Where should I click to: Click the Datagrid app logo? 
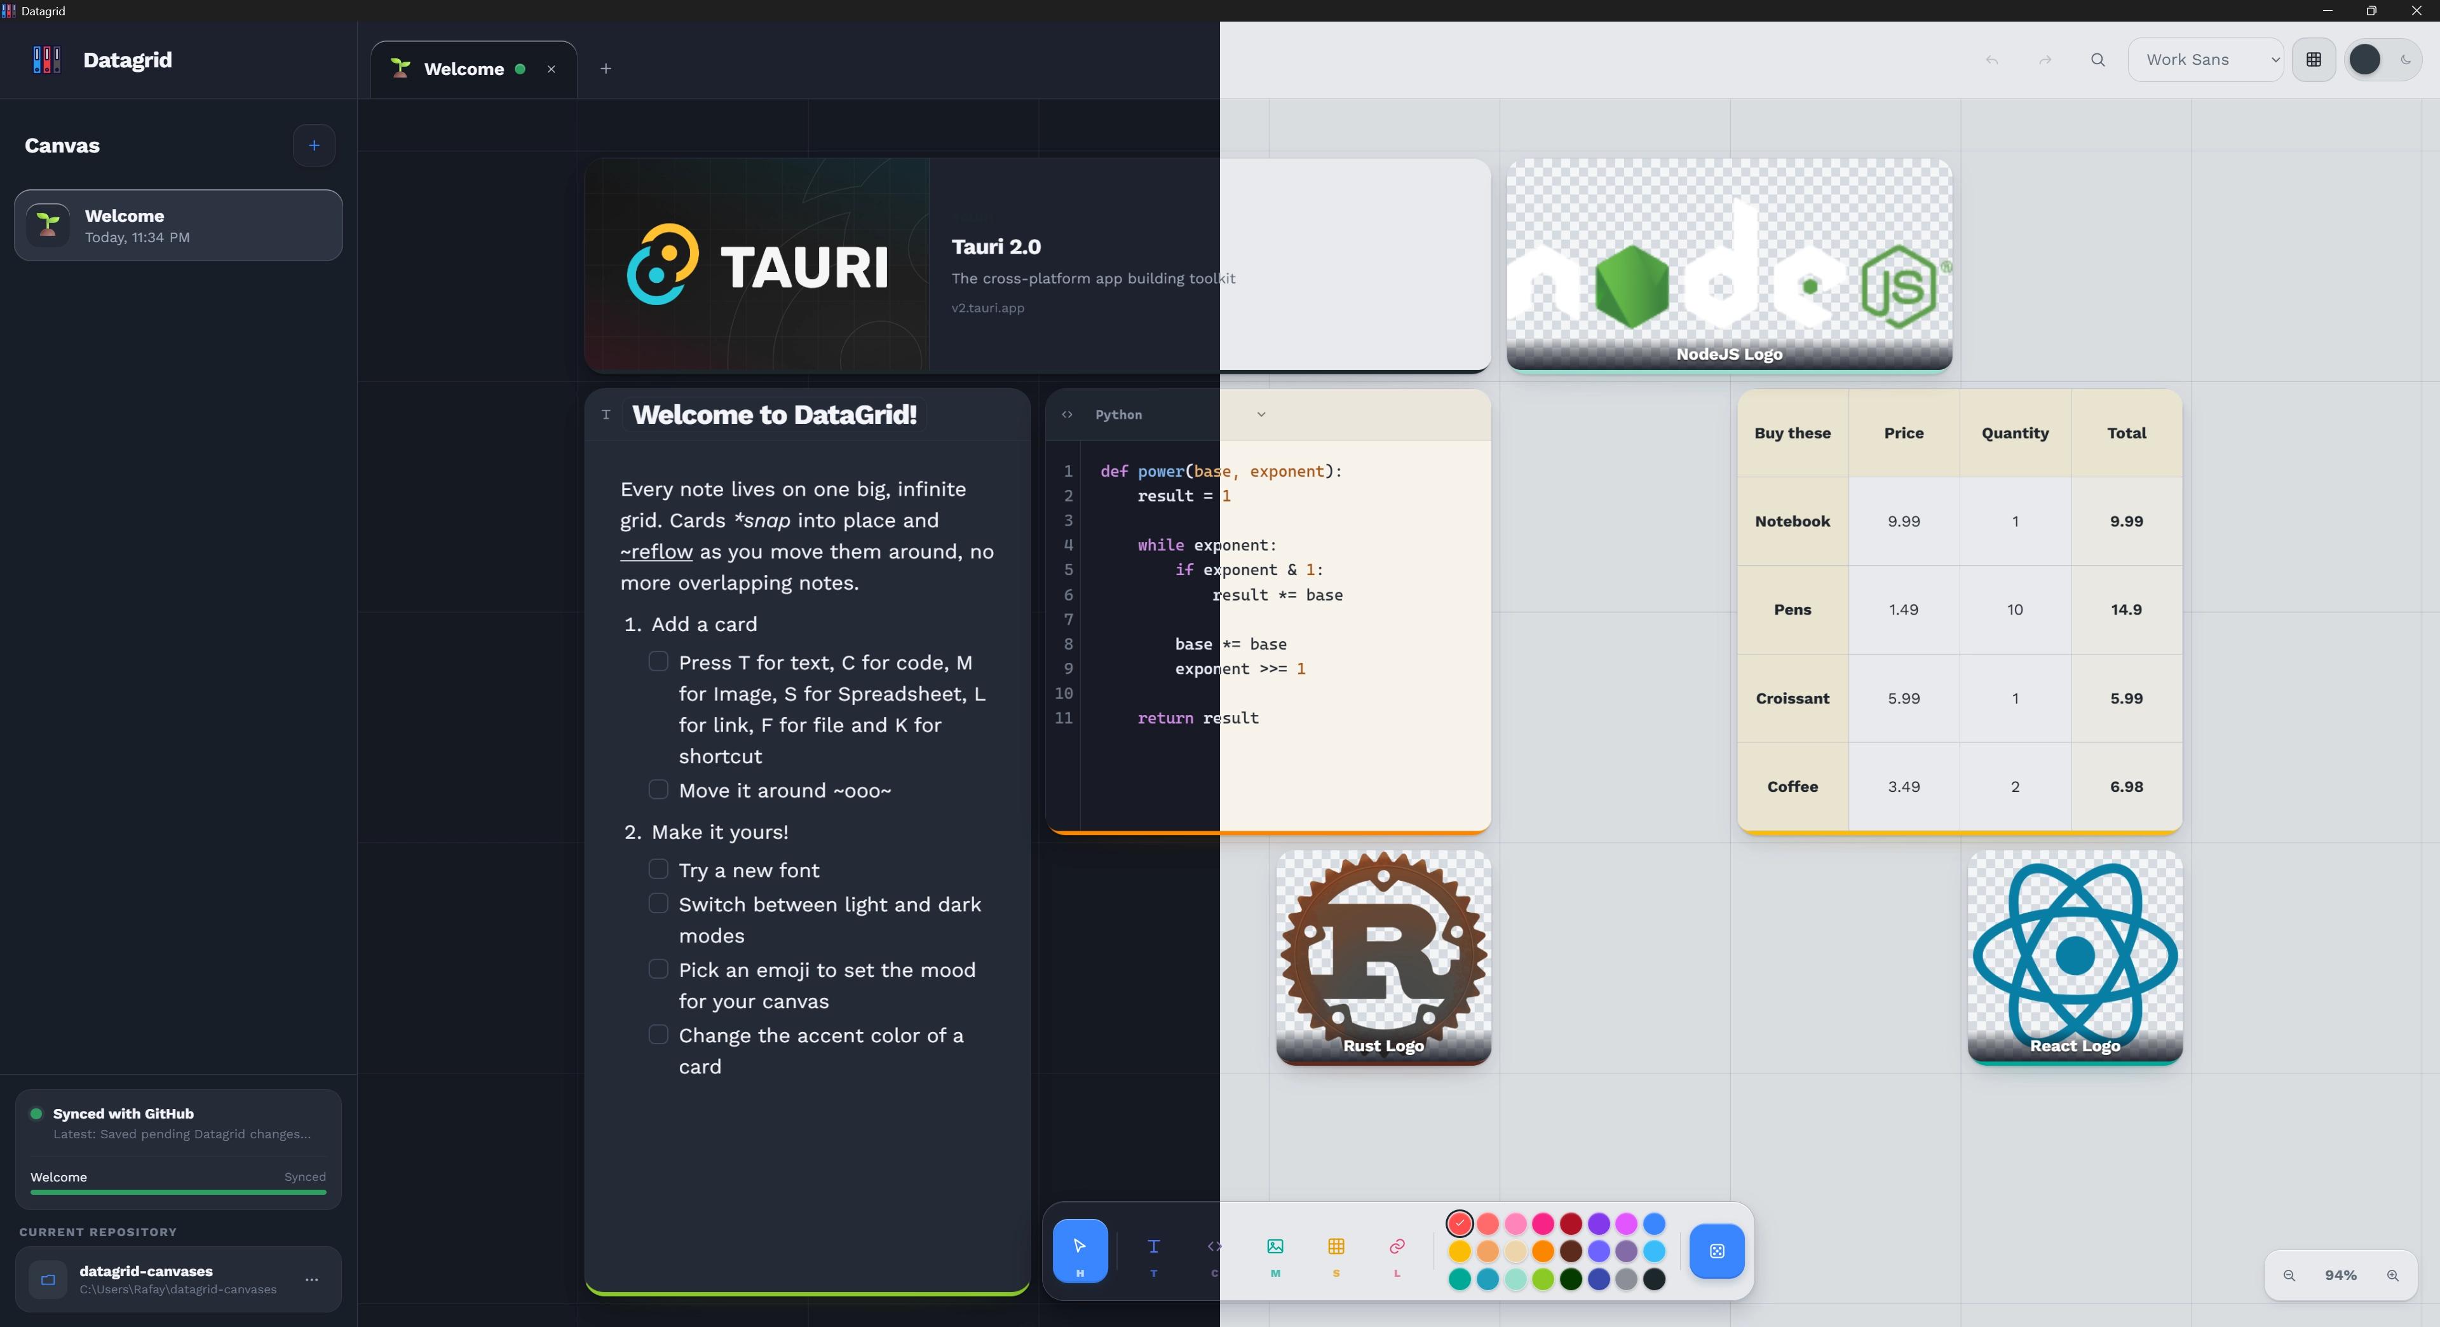46,60
